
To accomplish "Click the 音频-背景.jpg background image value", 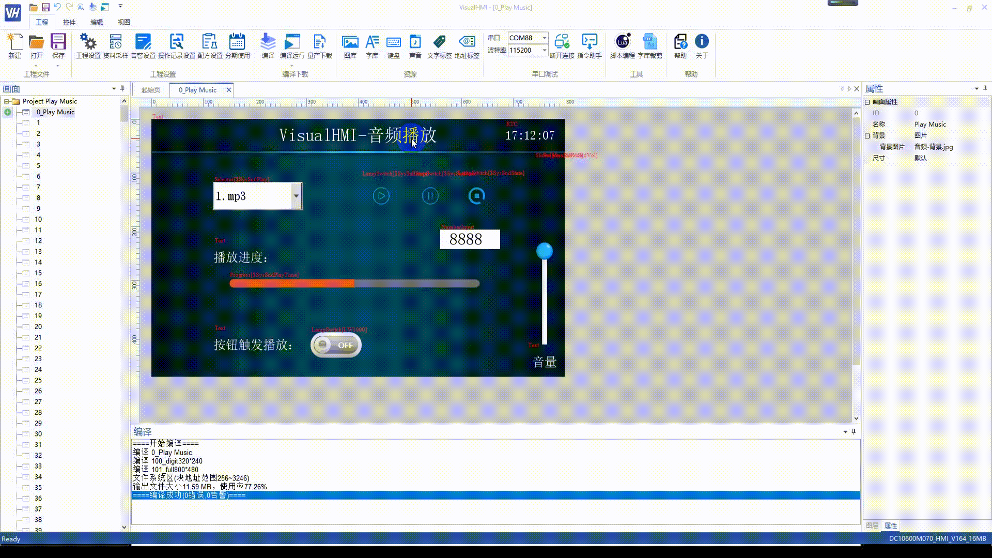I will click(934, 147).
